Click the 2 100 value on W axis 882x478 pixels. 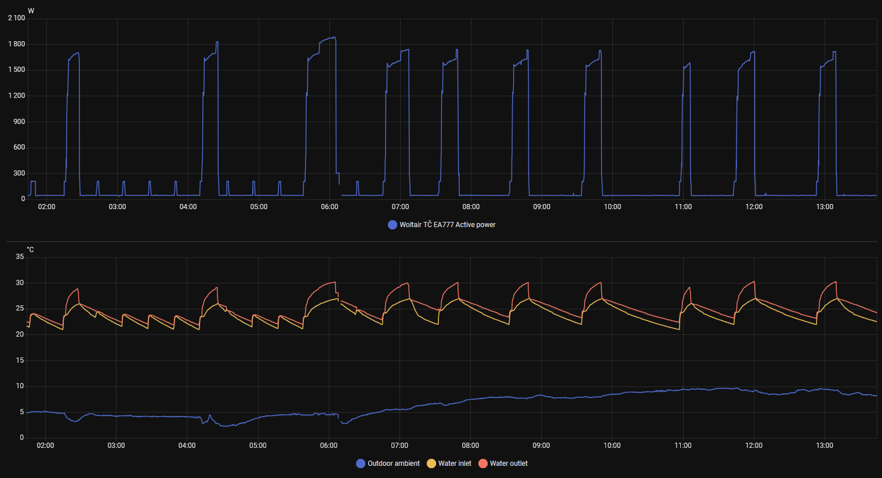pyautogui.click(x=16, y=18)
